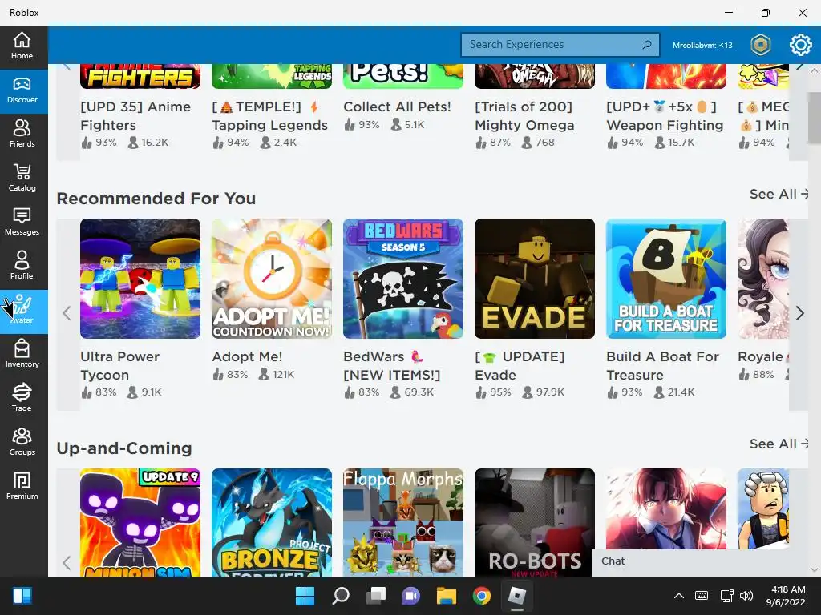
Task: Open Build A Boat For Treasure thumbnail
Action: (x=666, y=279)
